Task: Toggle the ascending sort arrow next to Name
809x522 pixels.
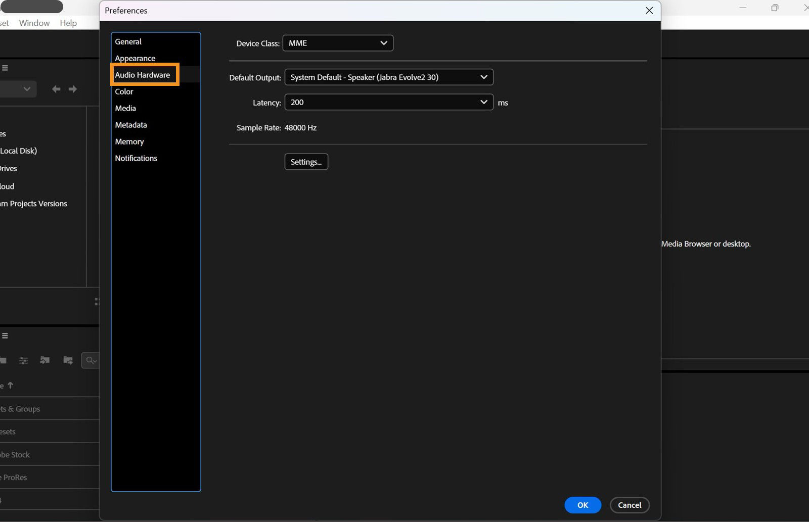Action: click(10, 385)
